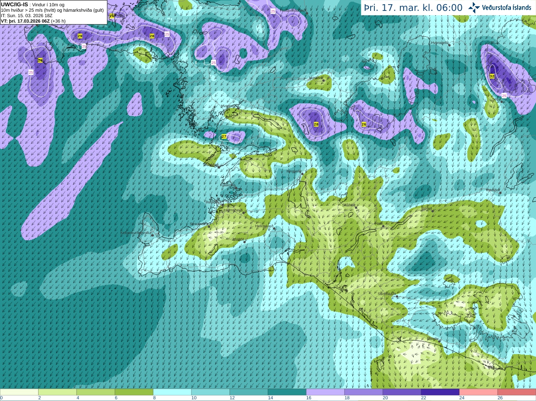Click the 25 contour label near Setur
Viewport: 536px width, 401px height.
point(504,95)
